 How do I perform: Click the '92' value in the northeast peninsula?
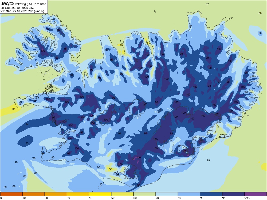190,26
